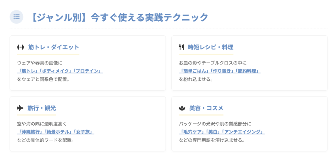Click the airplane icon for 旅行・観光
The height and width of the screenshot is (159, 335).
(20, 108)
